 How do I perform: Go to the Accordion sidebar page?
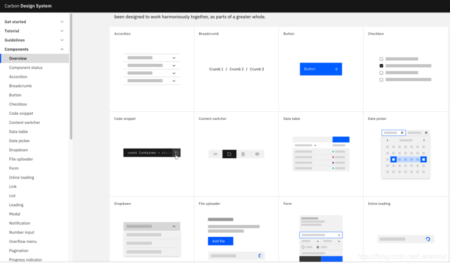(18, 77)
